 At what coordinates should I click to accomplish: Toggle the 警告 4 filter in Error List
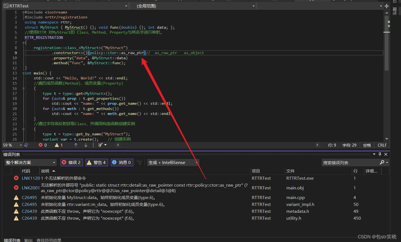(x=96, y=162)
